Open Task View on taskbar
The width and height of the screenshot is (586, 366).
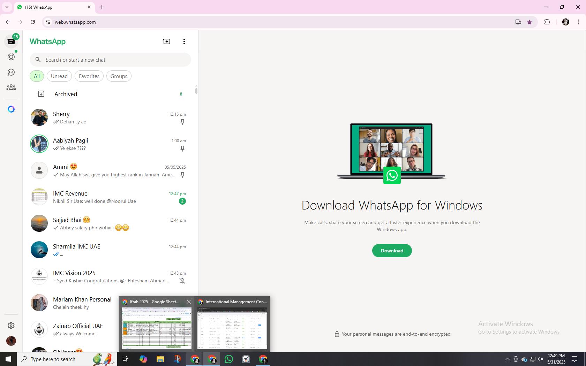126,359
